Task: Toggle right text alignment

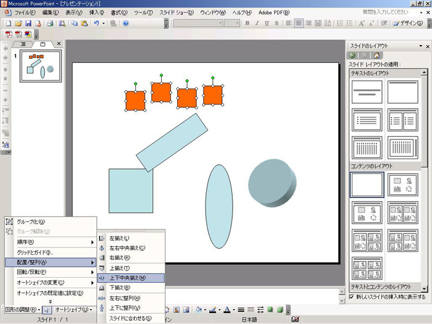Action: pyautogui.click(x=309, y=23)
